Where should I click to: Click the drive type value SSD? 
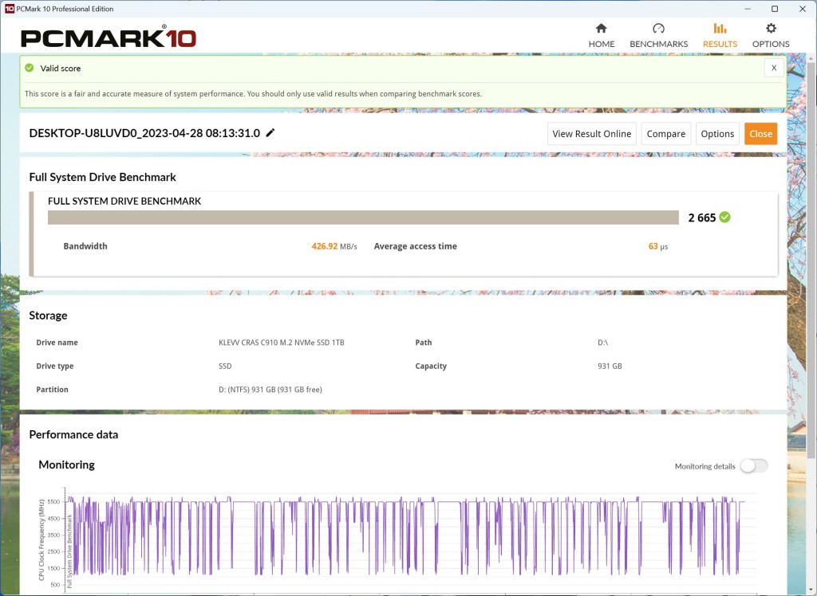click(225, 366)
